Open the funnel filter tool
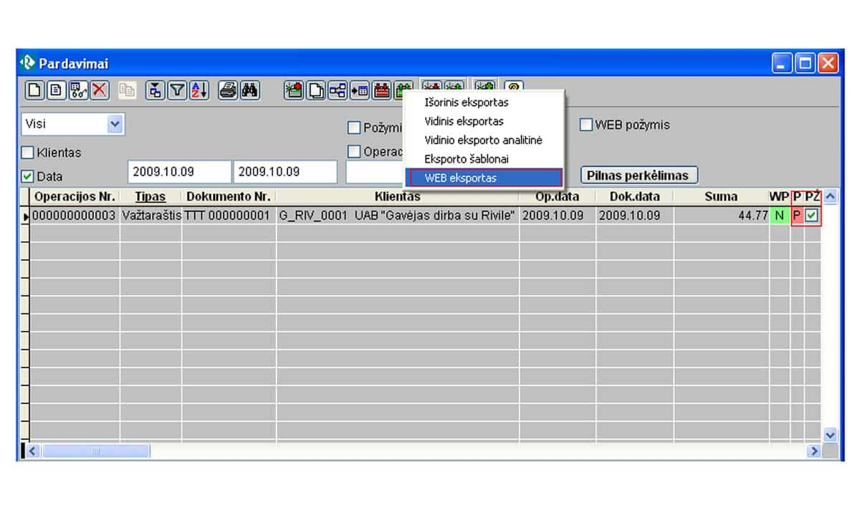Screen dimensions: 860x516 (178, 90)
